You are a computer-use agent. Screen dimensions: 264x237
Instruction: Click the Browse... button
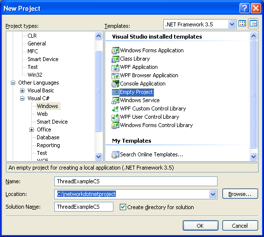coord(240,194)
